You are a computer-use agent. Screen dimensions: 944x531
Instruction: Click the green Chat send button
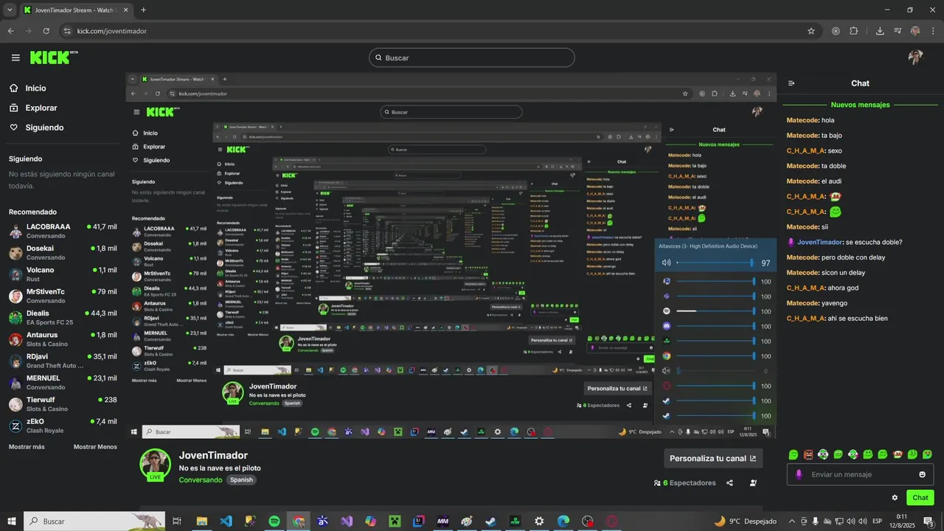coord(920,498)
